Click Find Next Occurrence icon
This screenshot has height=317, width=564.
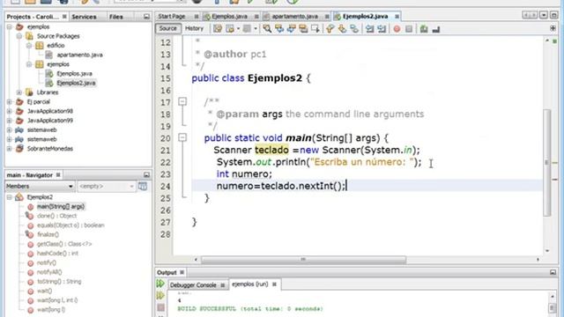[292, 29]
